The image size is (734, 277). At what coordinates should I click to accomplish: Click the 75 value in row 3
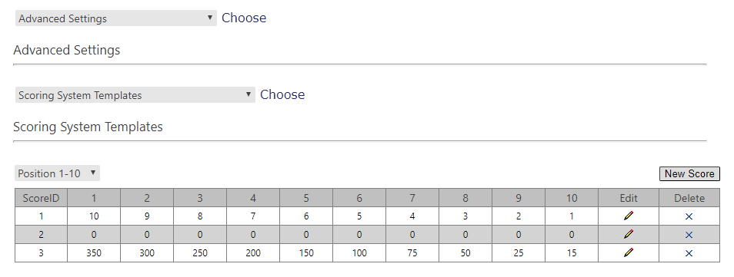pos(412,253)
